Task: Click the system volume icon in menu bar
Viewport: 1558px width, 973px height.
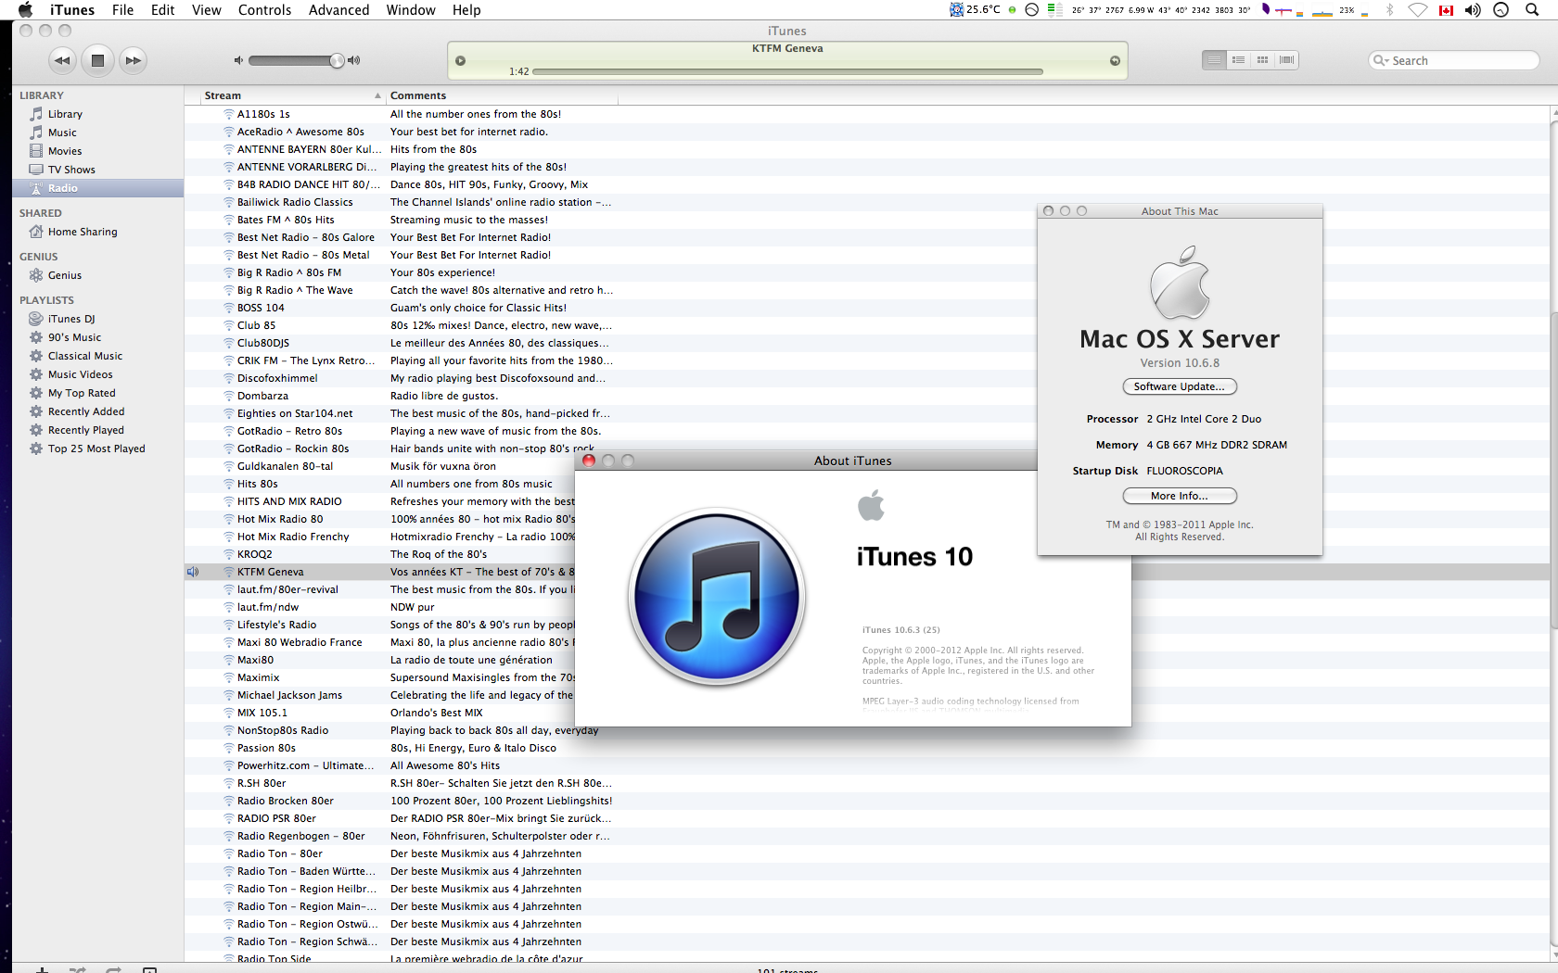Action: tap(1473, 10)
